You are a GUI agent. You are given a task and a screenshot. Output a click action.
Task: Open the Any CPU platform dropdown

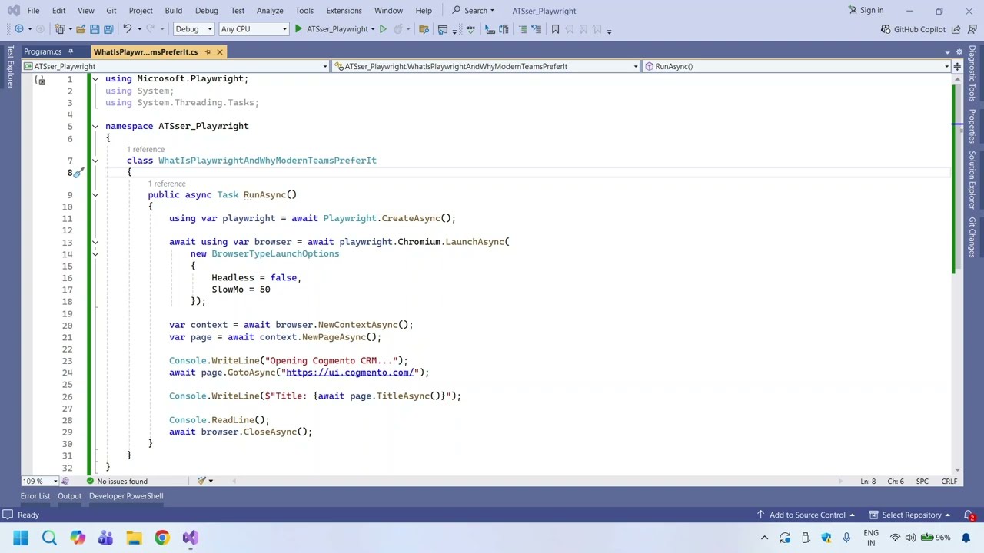253,29
